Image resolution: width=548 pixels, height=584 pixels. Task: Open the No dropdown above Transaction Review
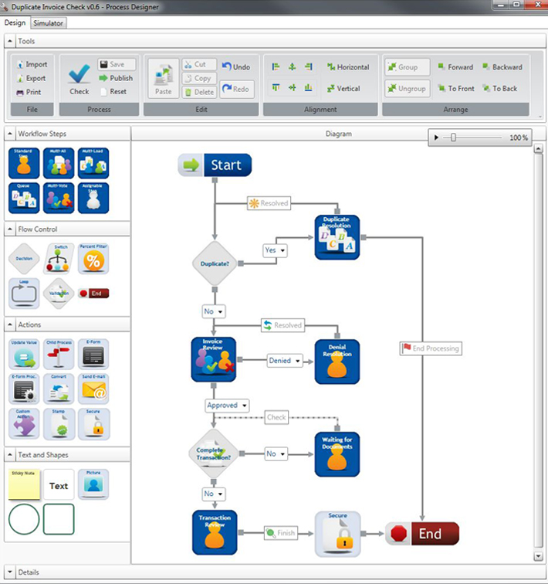click(x=220, y=494)
